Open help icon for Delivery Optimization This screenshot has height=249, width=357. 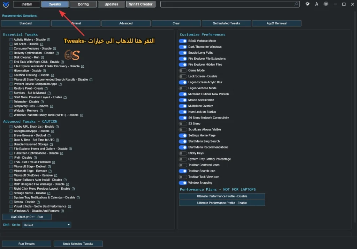57,53
